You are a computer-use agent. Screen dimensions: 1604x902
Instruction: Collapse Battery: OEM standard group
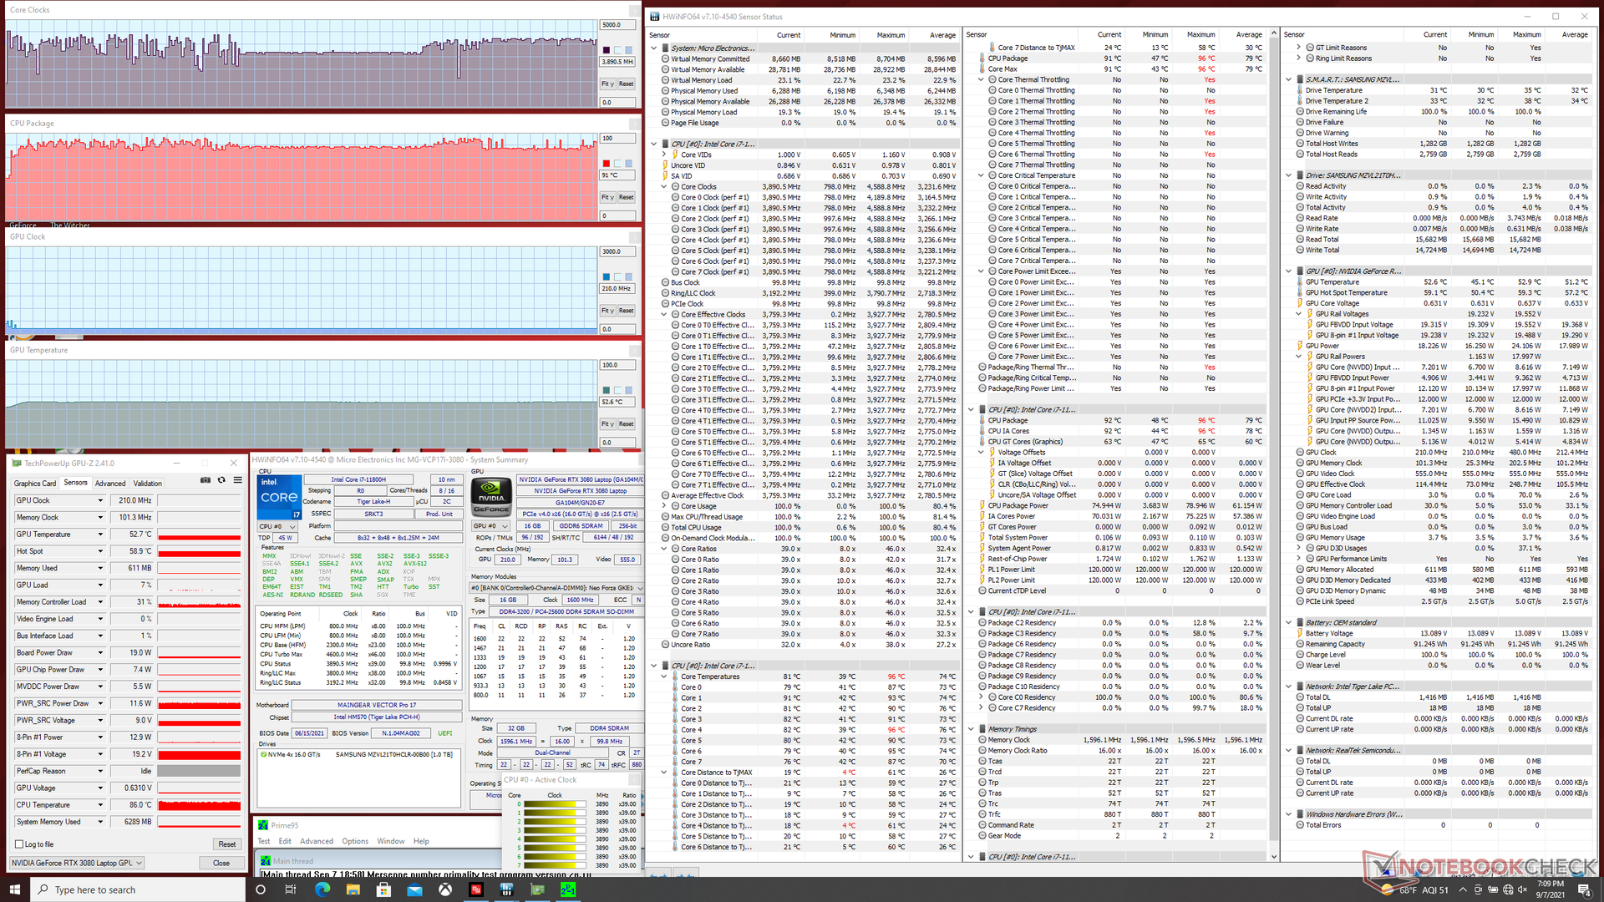pos(1289,623)
